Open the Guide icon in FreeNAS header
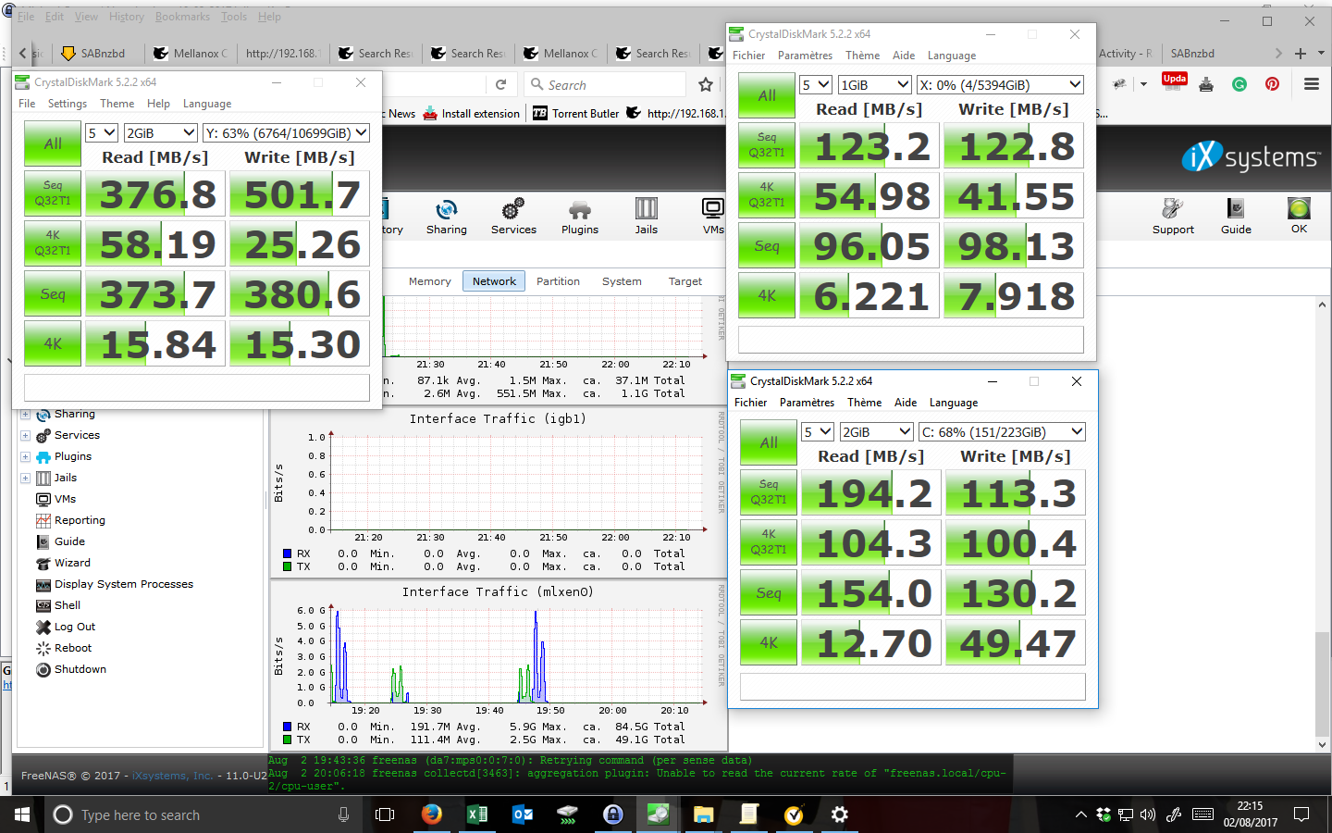 coord(1236,216)
